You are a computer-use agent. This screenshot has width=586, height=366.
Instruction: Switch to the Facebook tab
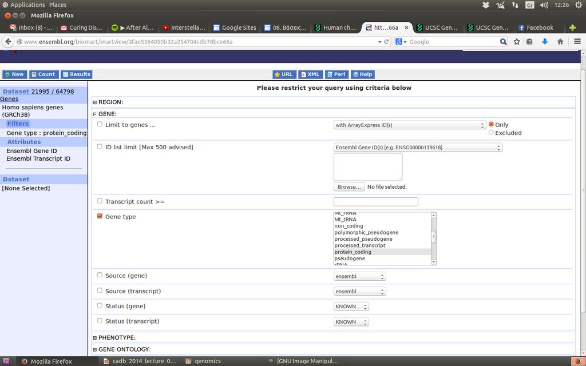point(536,27)
